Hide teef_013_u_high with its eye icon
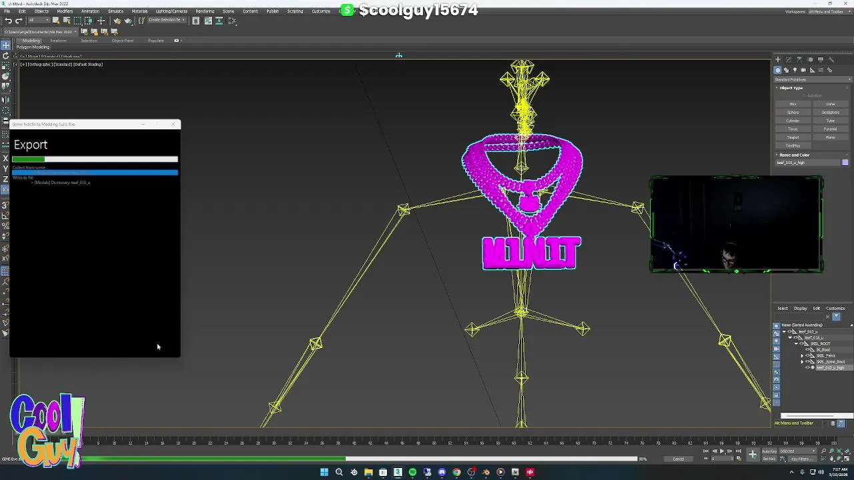This screenshot has width=854, height=480. [x=807, y=367]
